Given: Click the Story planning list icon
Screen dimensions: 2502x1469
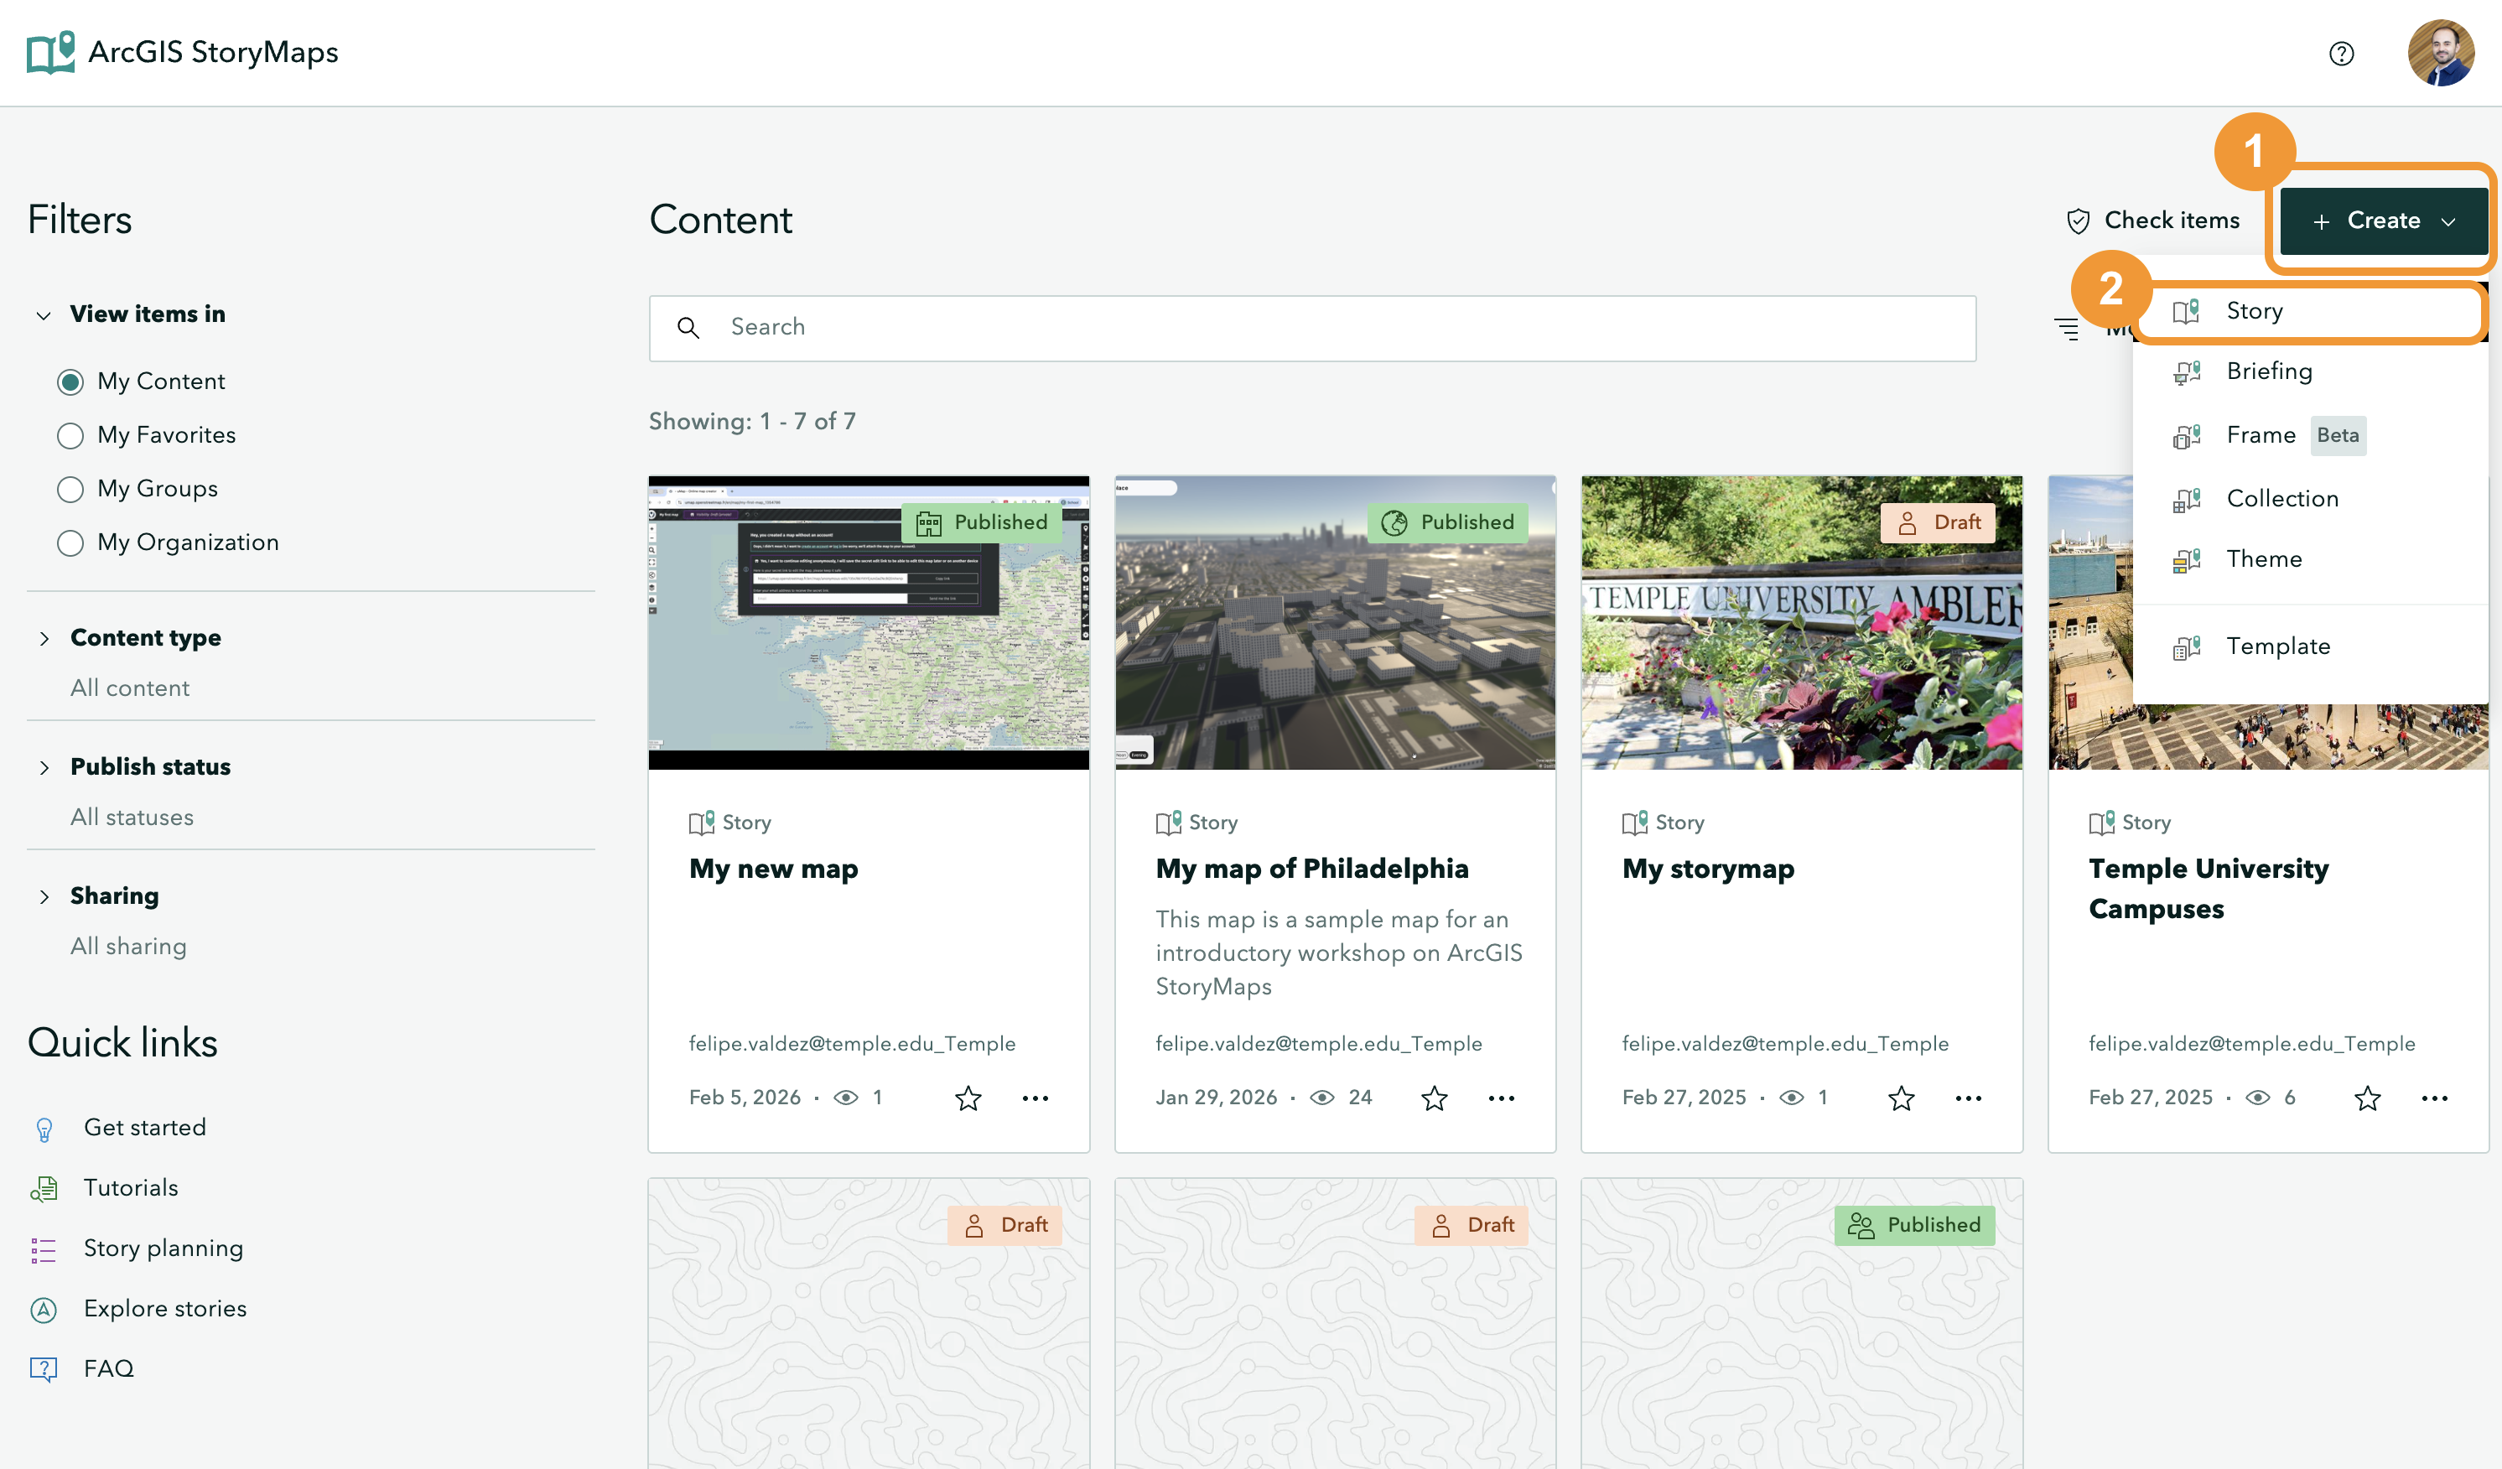Looking at the screenshot, I should 44,1249.
